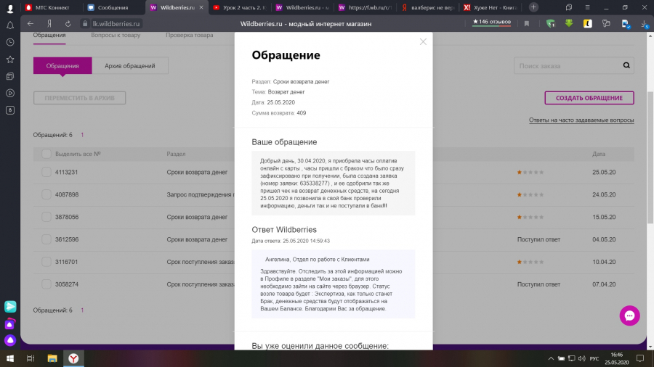Close the Обращение popup dialog
This screenshot has width=654, height=367.
(x=423, y=42)
